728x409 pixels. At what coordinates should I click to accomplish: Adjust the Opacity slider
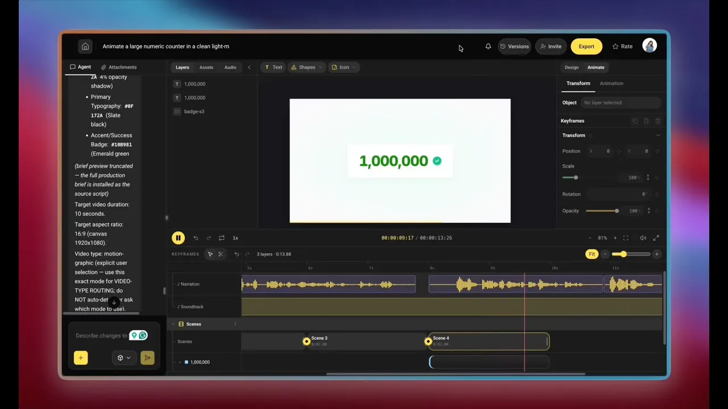point(602,211)
